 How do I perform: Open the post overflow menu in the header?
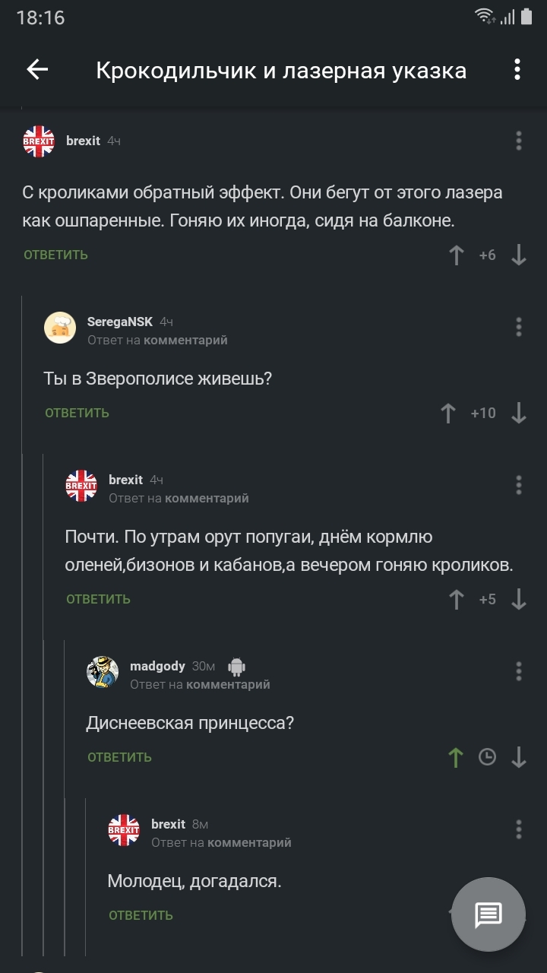pos(517,70)
